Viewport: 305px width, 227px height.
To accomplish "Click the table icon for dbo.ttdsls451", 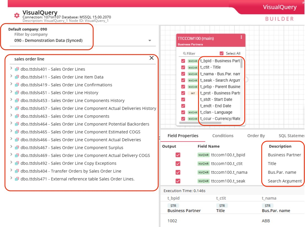I will click(17, 93).
